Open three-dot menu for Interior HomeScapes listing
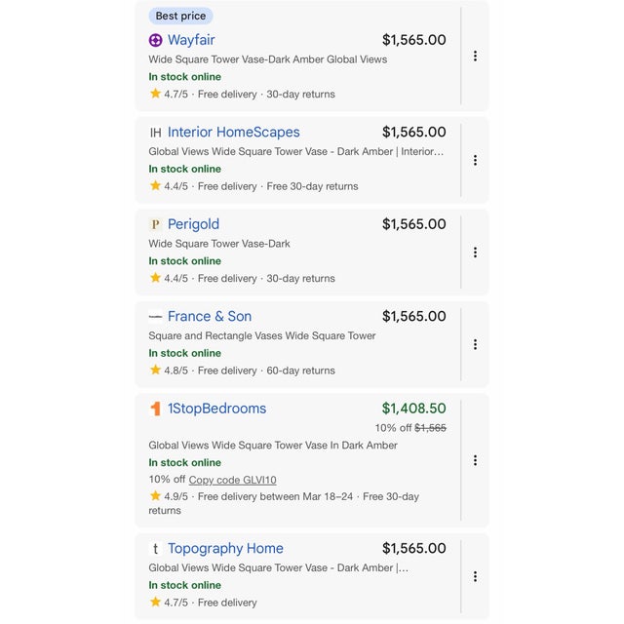Image resolution: width=624 pixels, height=624 pixels. 475,160
